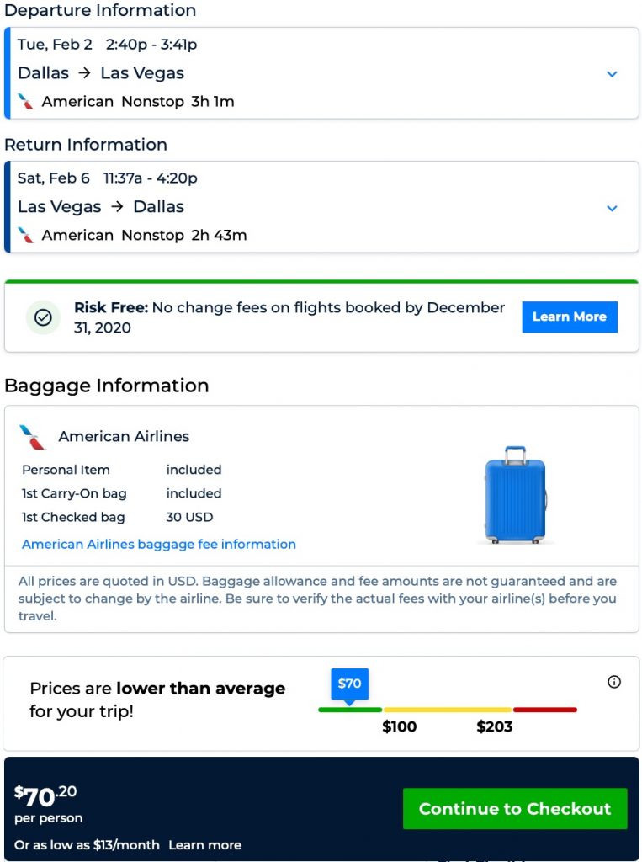
Task: Expand return flight details chevron
Action: (x=612, y=208)
